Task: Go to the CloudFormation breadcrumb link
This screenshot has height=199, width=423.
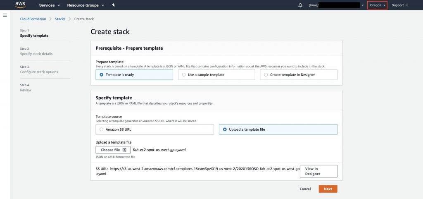Action: [33, 19]
